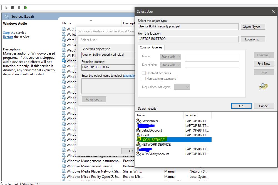The width and height of the screenshot is (278, 185).
Task: Select the Standard tab at the bottom
Action: click(x=29, y=184)
